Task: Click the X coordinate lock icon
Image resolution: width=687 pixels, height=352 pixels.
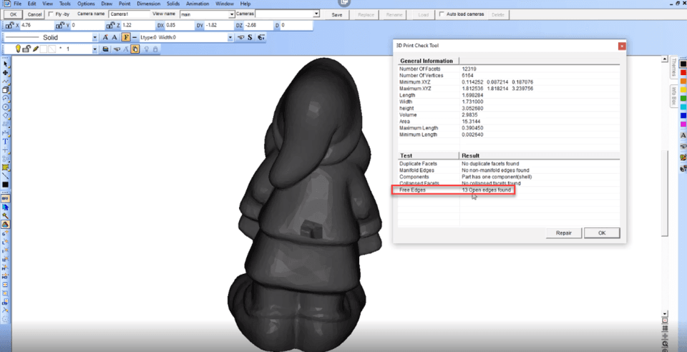Action: [x=9, y=25]
